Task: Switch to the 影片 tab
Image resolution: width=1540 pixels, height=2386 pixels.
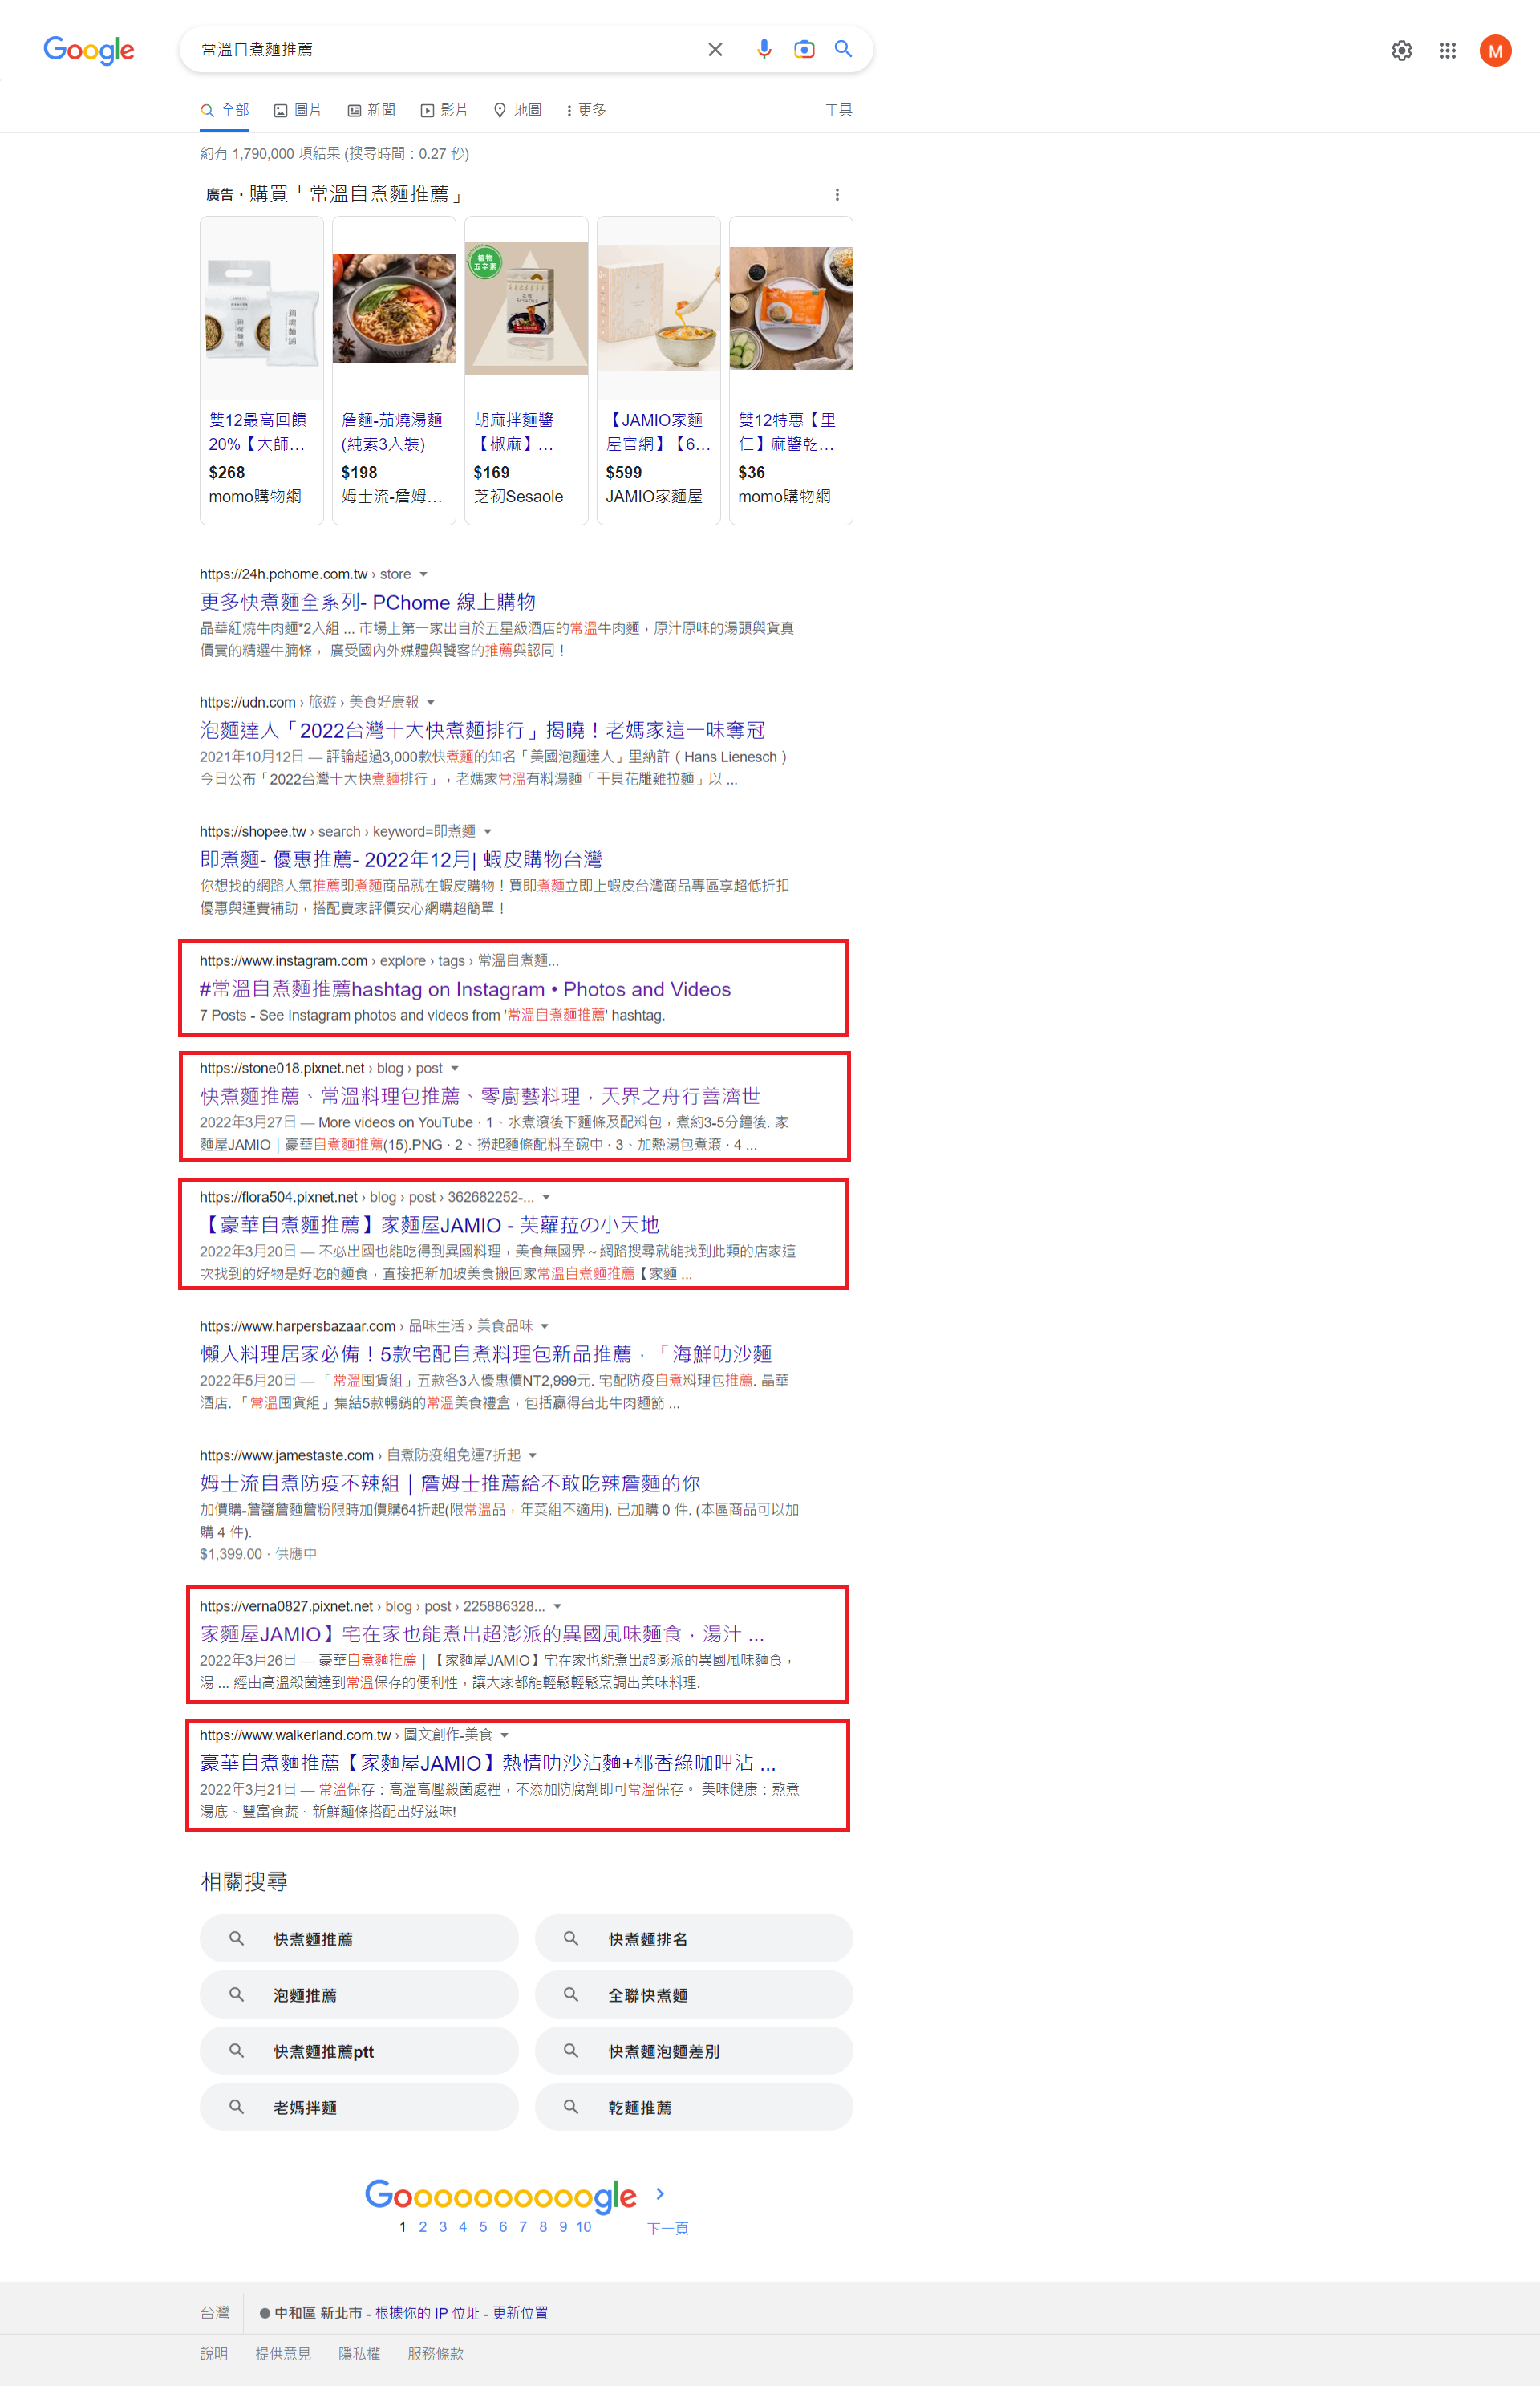Action: coord(444,110)
